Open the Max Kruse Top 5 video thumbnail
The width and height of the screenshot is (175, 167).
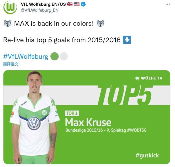(87, 117)
